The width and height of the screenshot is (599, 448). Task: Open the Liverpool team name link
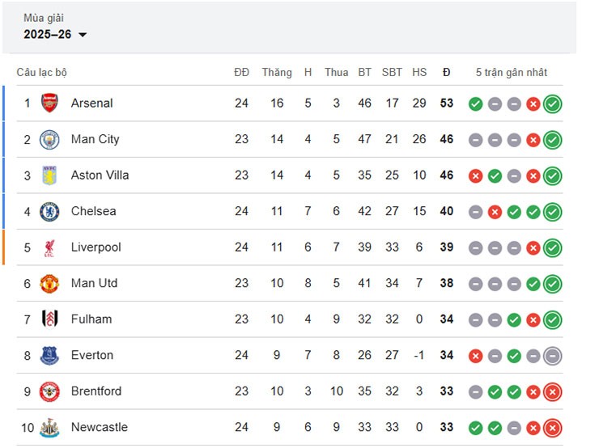[x=96, y=247]
